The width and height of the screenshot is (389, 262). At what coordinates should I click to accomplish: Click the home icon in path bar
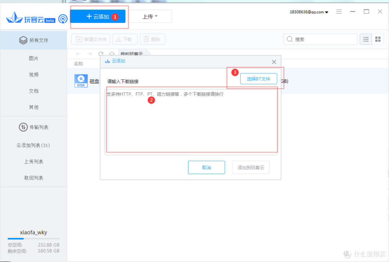tap(112, 54)
